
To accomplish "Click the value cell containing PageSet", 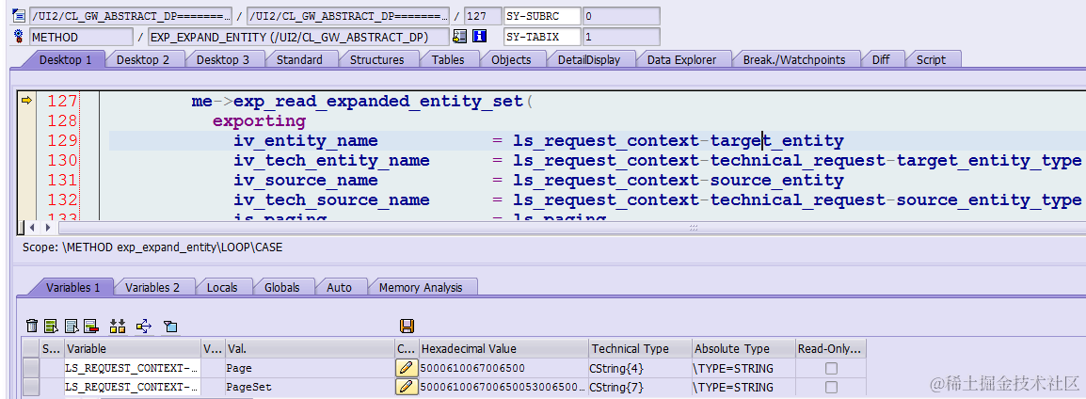I will pyautogui.click(x=310, y=387).
